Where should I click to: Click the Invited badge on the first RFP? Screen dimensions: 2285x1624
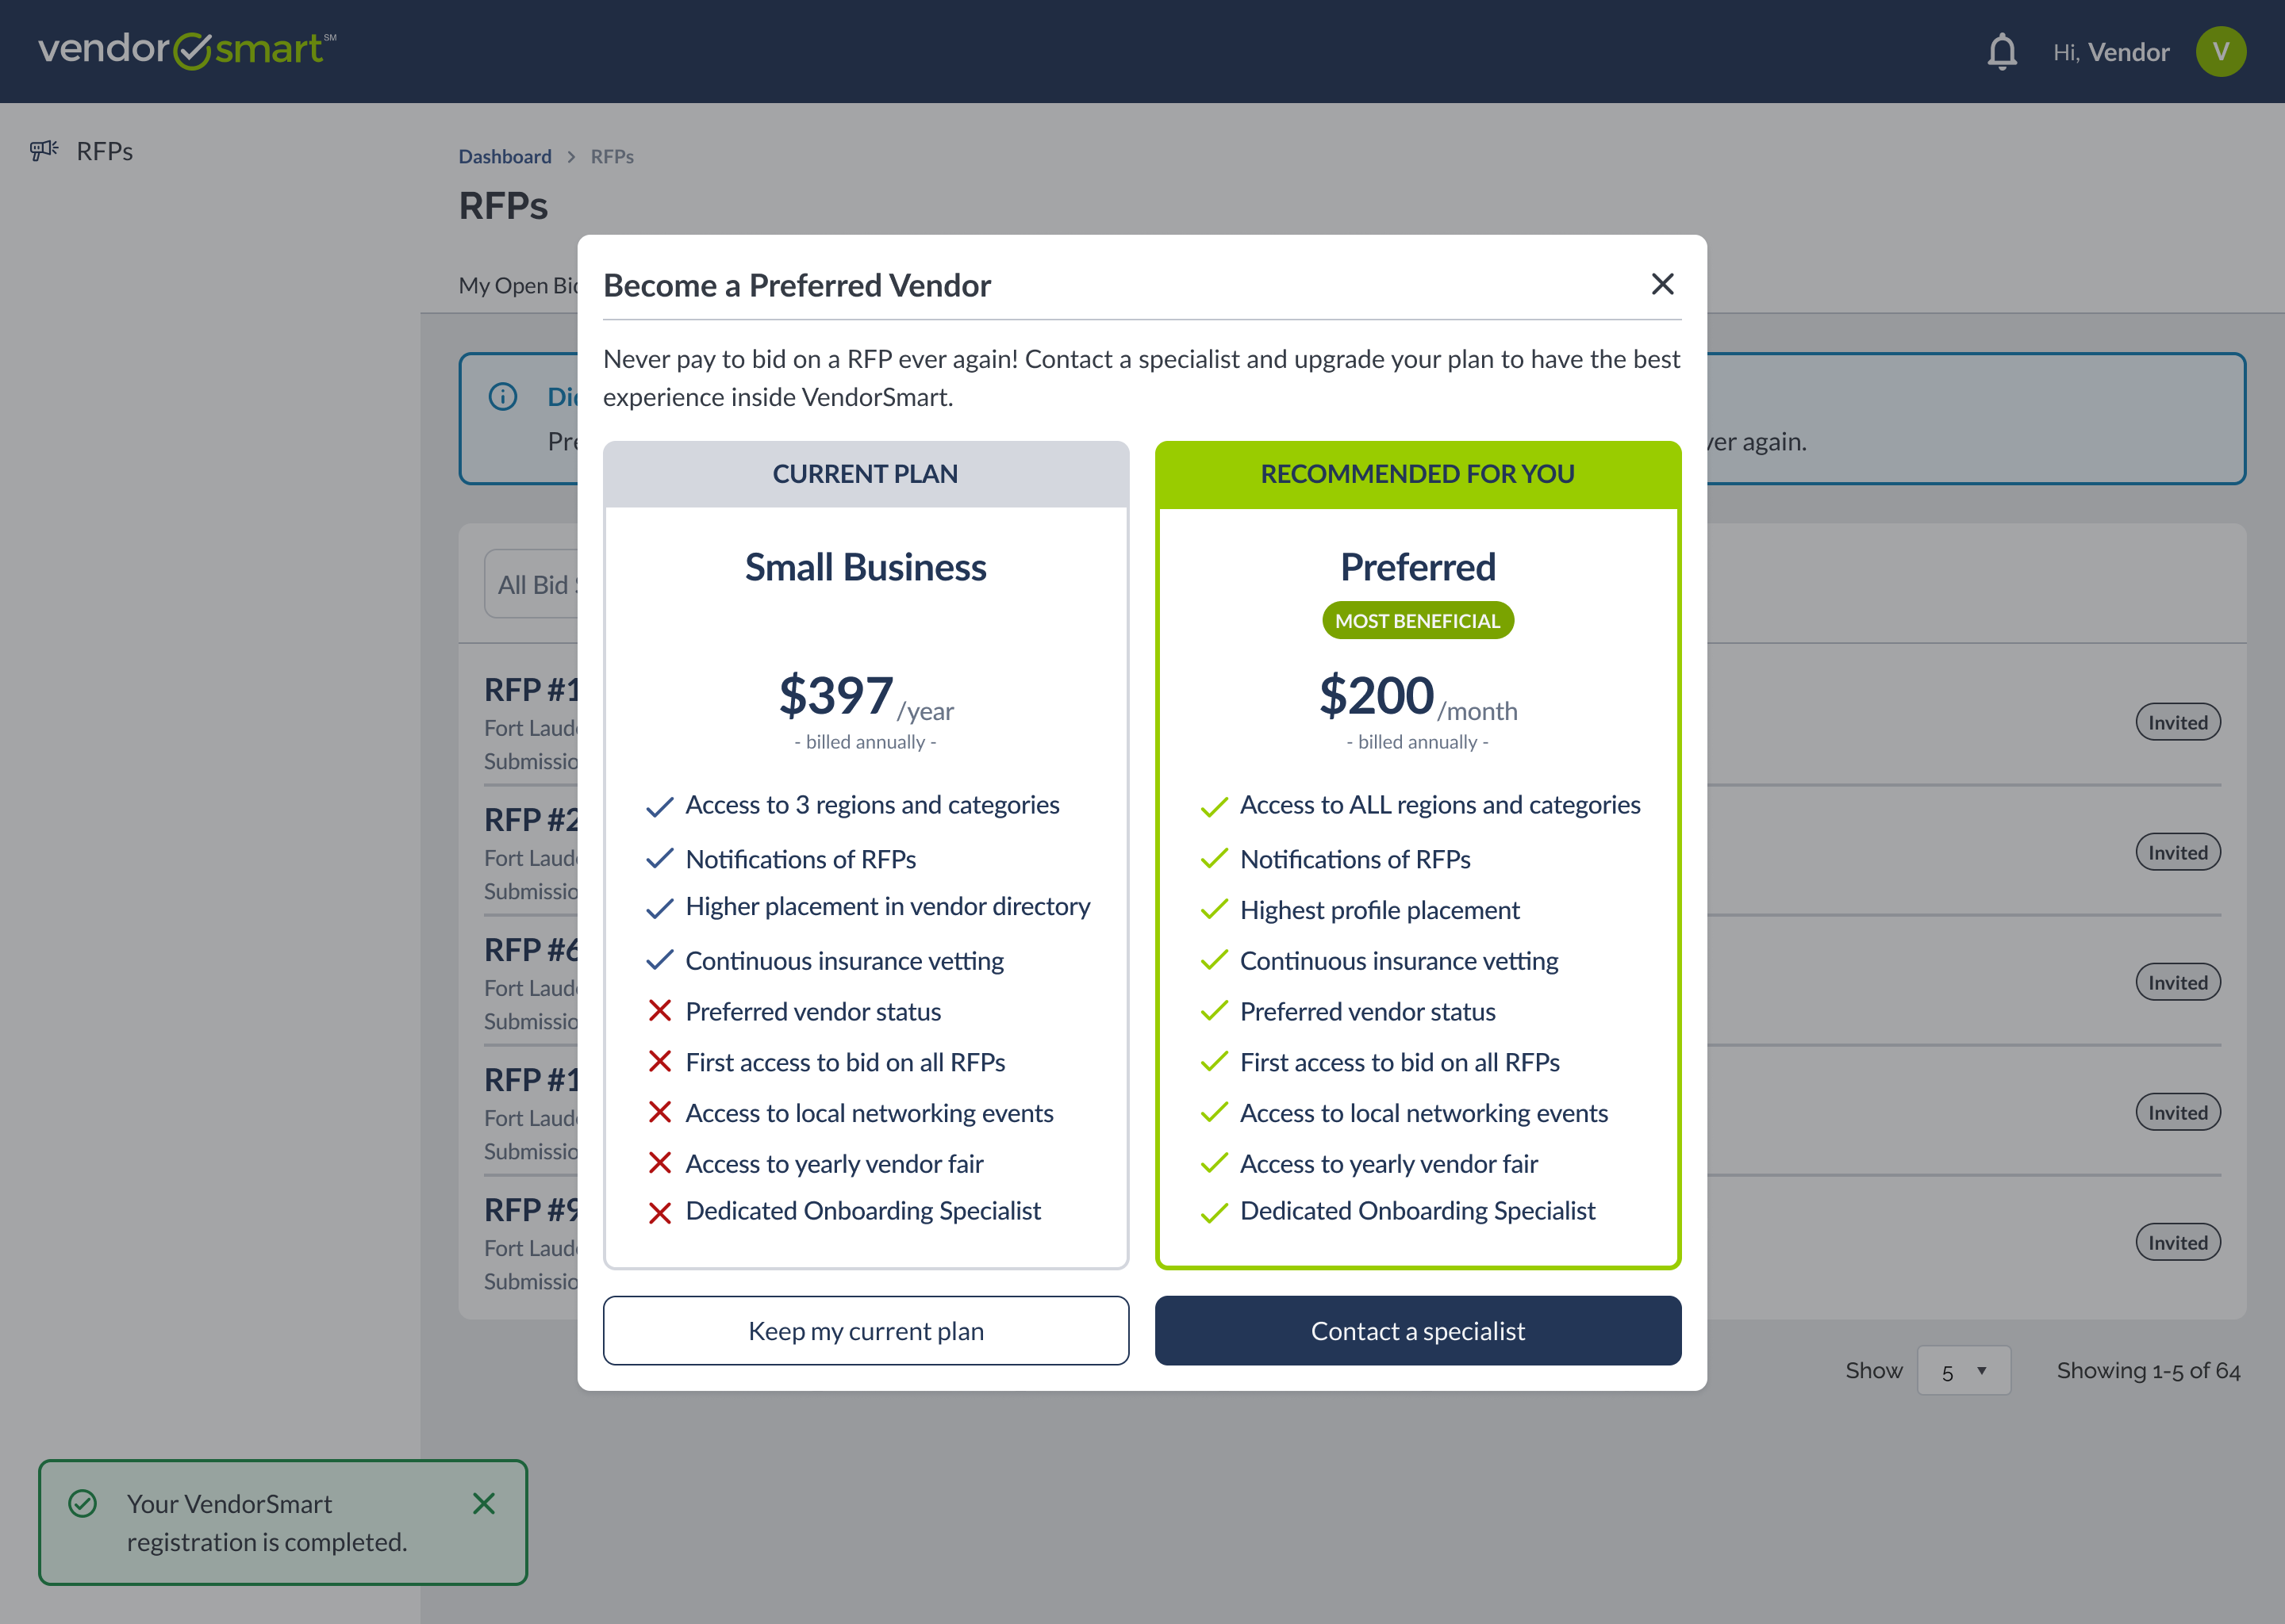coord(2177,723)
